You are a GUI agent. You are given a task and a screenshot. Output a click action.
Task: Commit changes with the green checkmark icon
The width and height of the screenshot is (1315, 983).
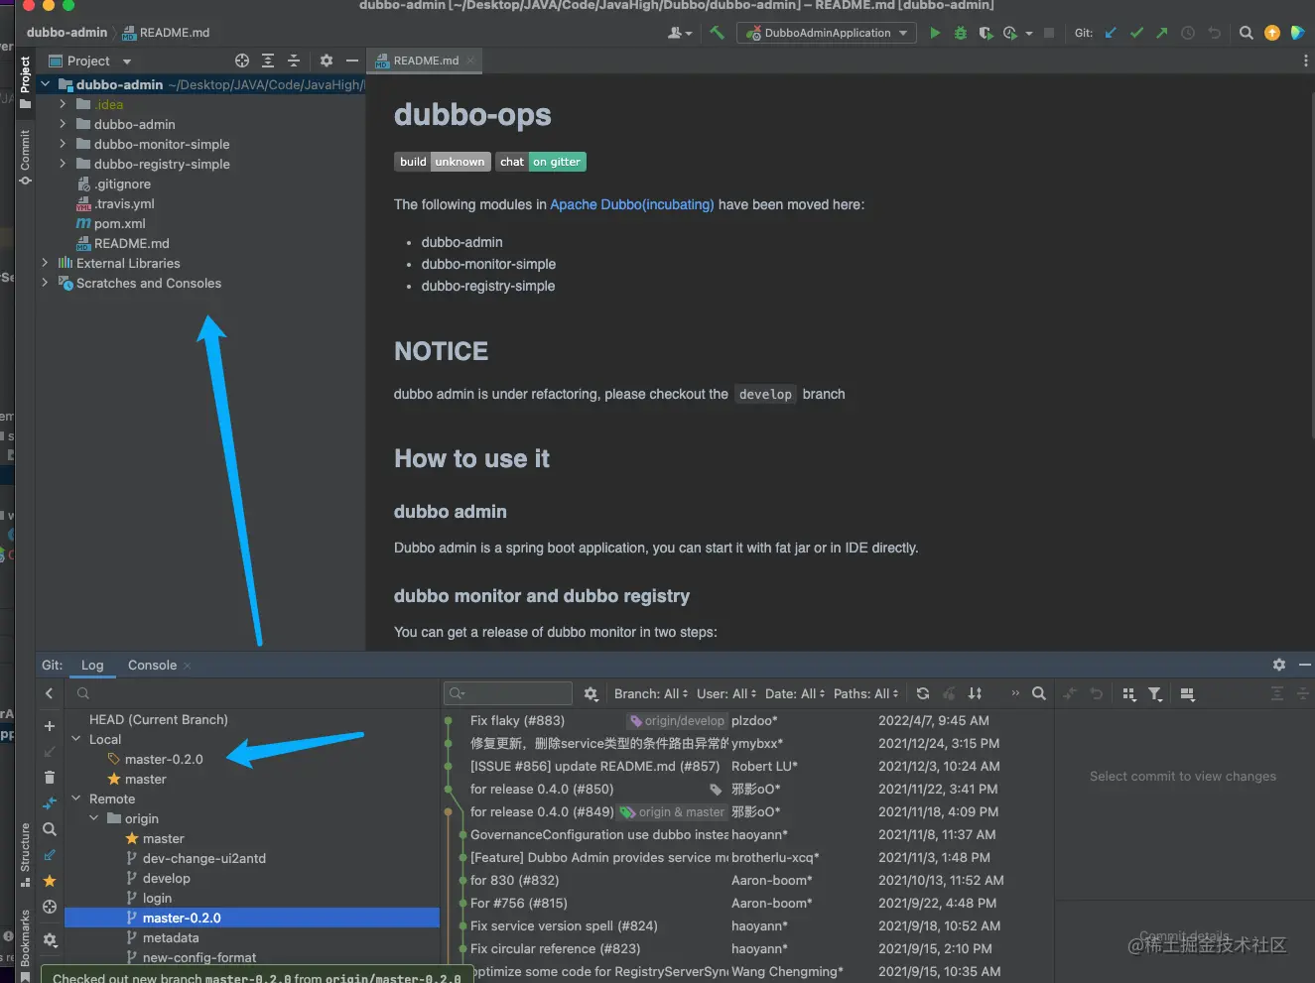[x=1136, y=33]
